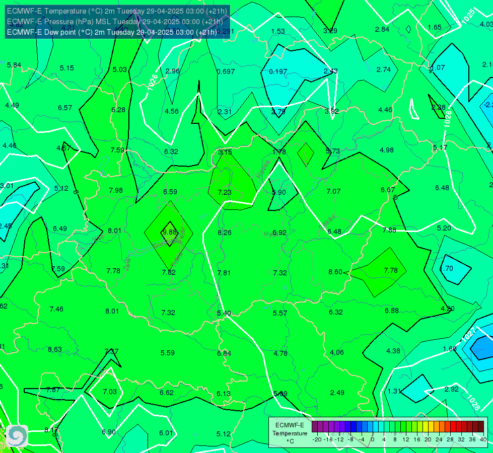Select the ECMWF-E Pressure MSL layer label
The width and height of the screenshot is (493, 453).
115,22
